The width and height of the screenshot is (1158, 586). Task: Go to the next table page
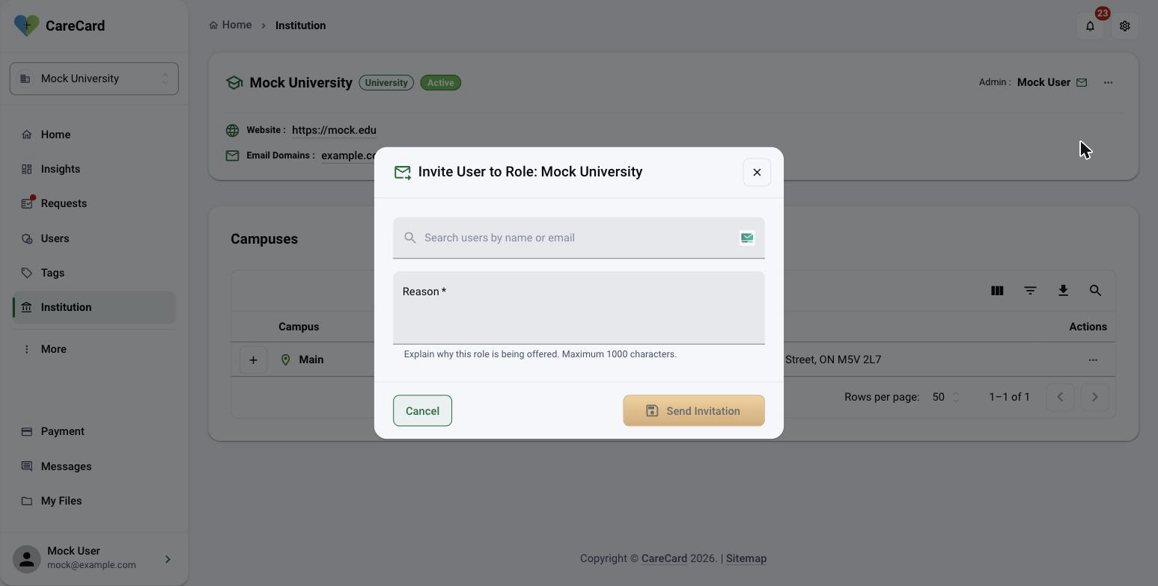(1094, 397)
